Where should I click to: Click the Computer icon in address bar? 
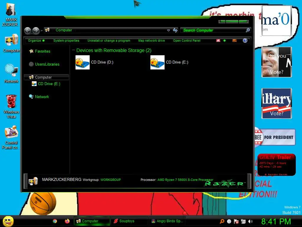(x=47, y=30)
